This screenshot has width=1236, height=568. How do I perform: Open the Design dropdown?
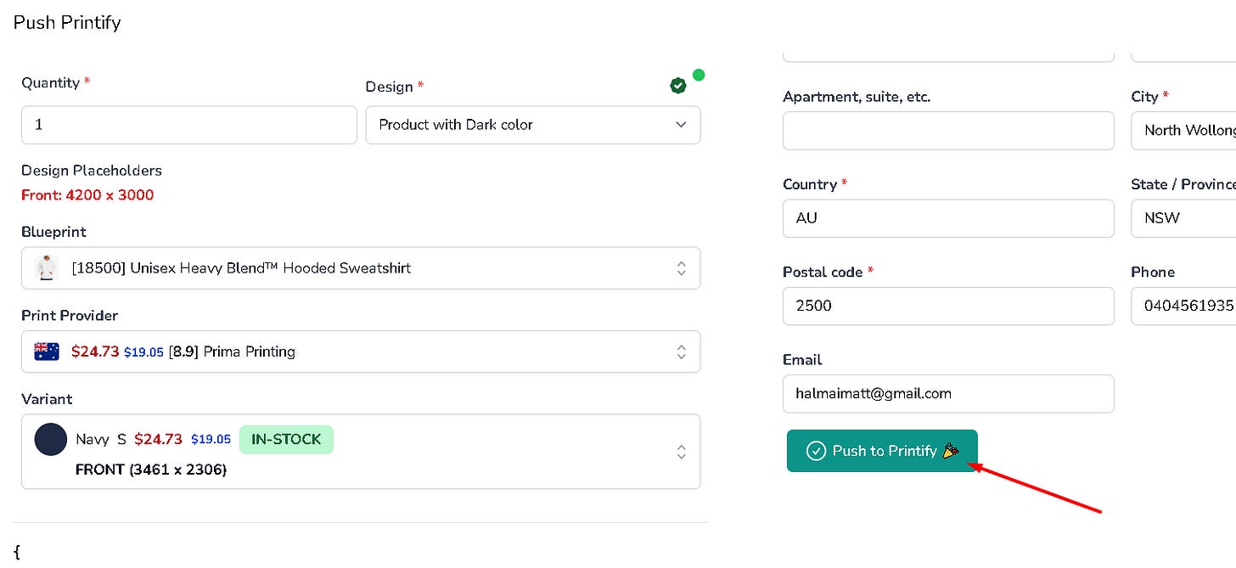[x=533, y=125]
